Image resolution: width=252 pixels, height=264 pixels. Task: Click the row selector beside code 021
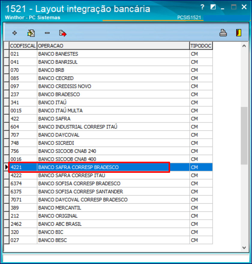tap(7, 54)
